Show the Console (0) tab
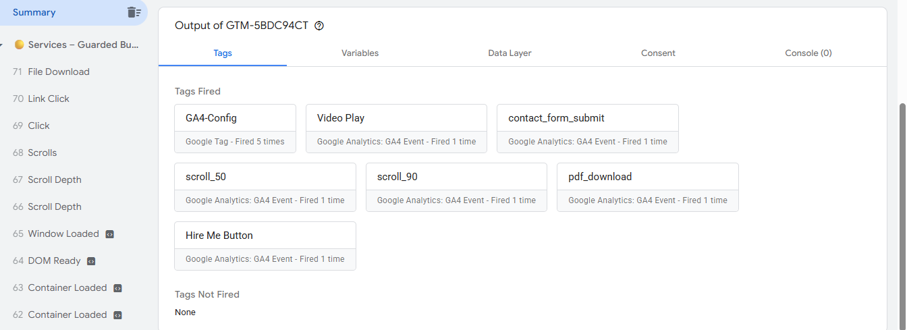Image resolution: width=907 pixels, height=330 pixels. point(808,53)
